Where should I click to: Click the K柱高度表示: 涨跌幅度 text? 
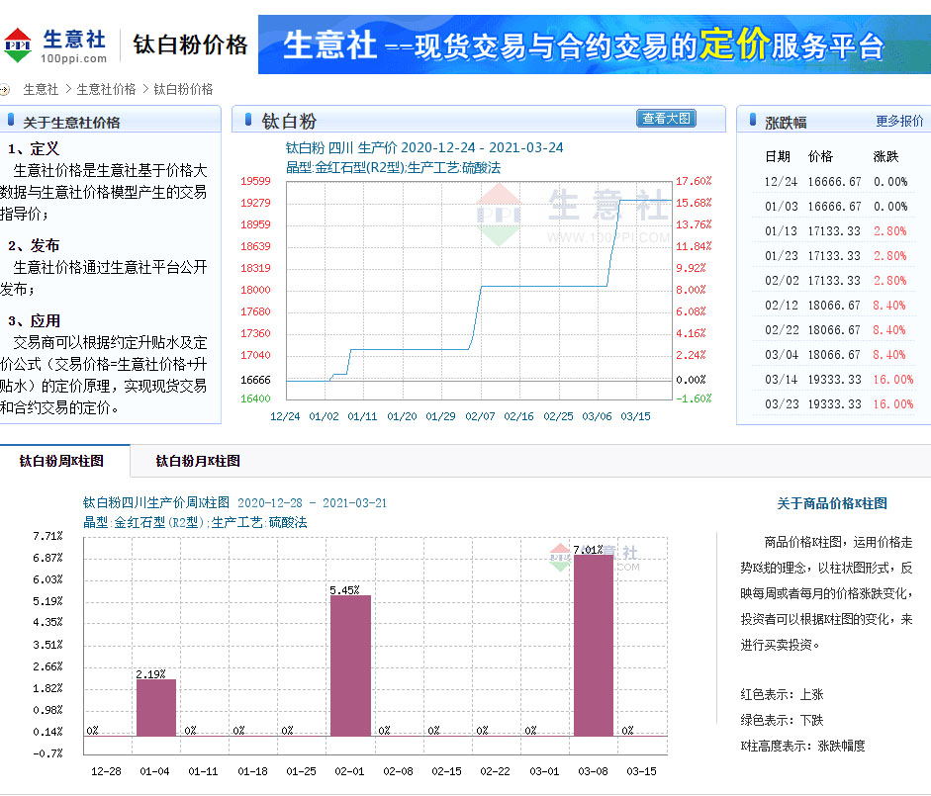point(802,746)
